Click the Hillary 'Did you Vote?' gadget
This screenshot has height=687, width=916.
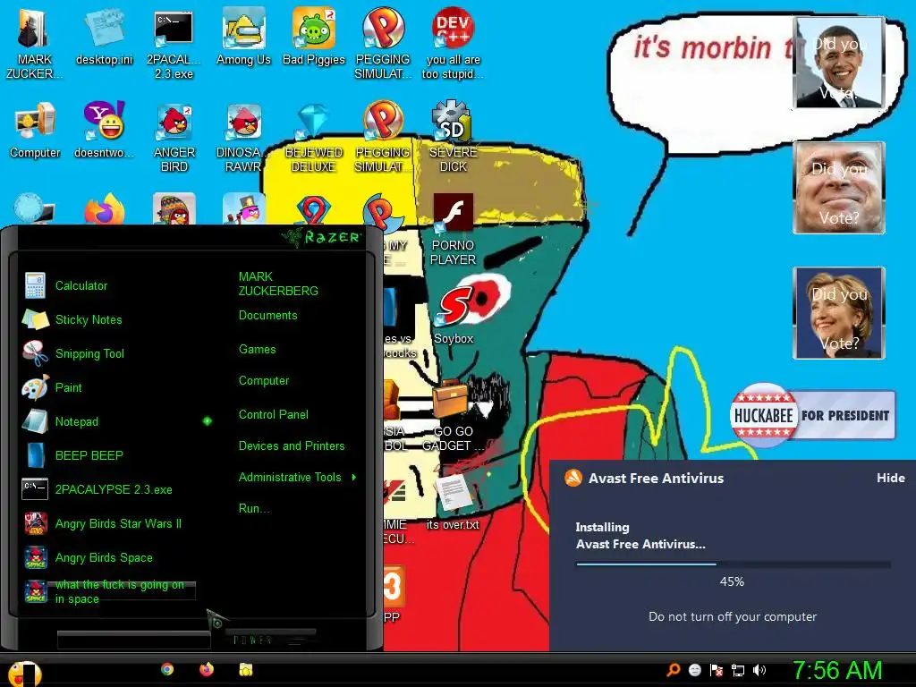tap(839, 313)
